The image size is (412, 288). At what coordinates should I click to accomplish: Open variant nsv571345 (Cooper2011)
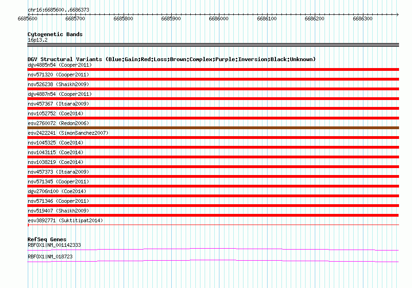(58, 182)
